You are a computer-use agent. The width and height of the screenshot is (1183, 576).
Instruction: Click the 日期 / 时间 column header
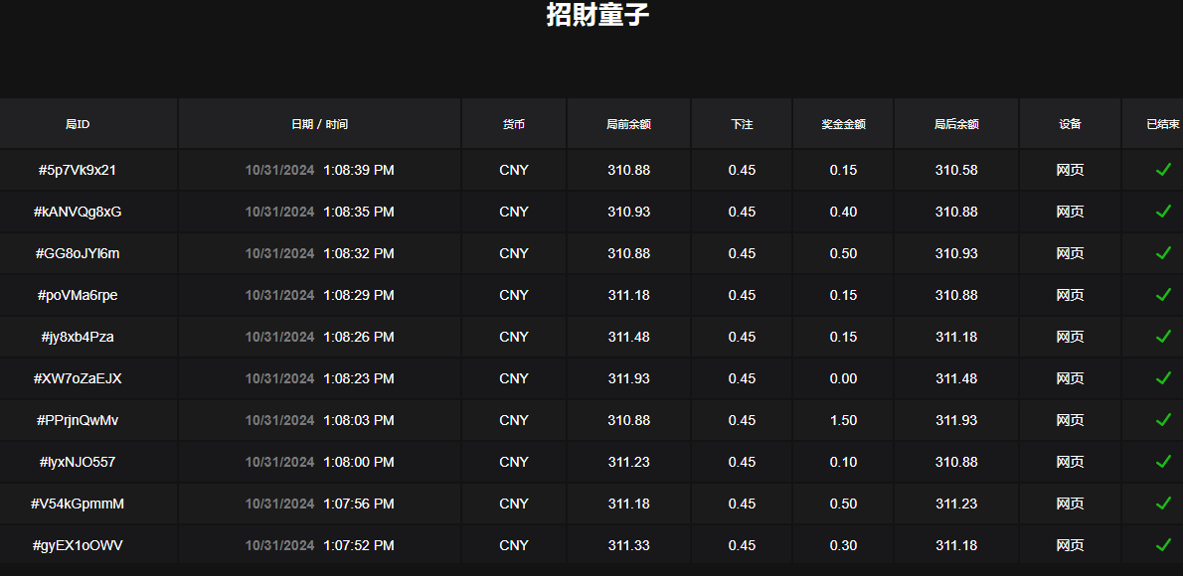(x=319, y=123)
